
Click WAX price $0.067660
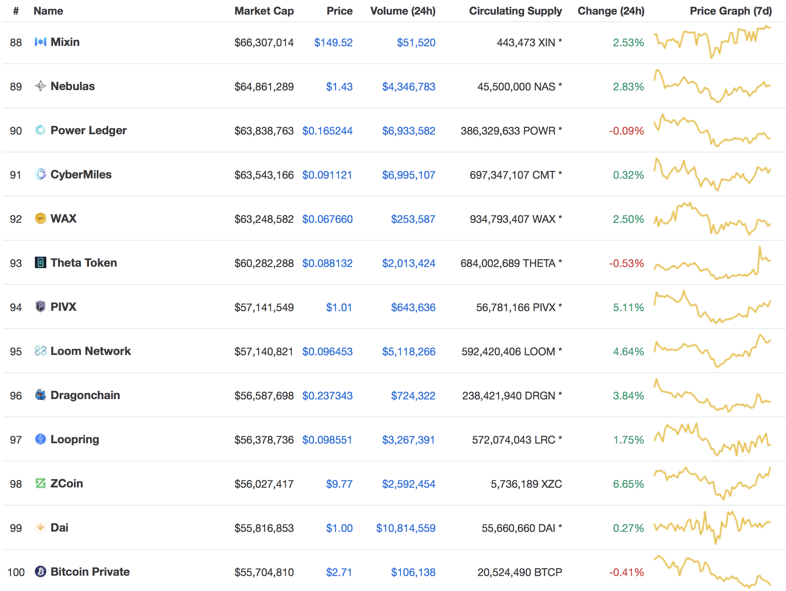(327, 219)
